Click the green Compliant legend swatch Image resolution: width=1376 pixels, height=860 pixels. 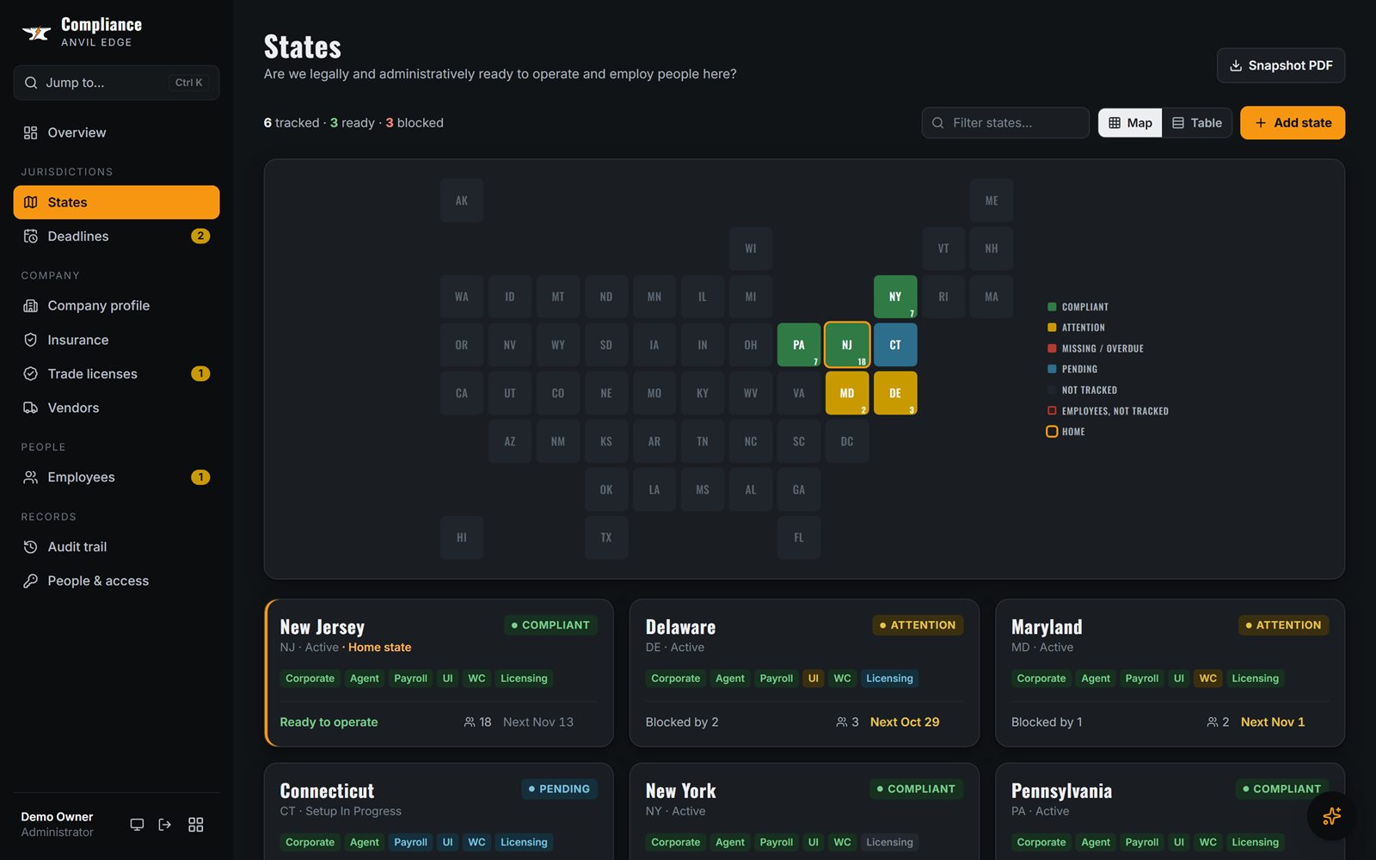pyautogui.click(x=1052, y=307)
